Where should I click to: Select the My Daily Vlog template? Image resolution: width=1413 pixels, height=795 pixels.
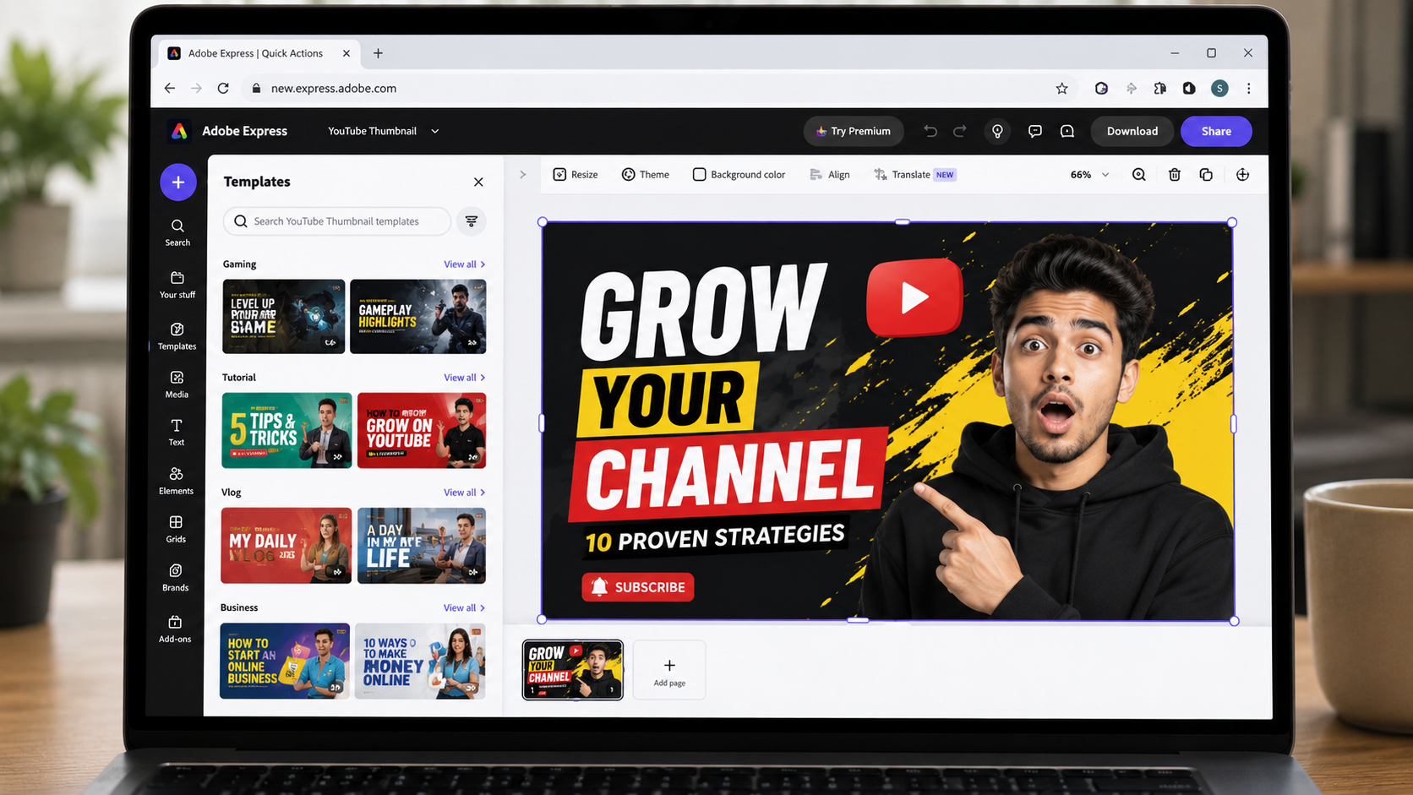pyautogui.click(x=286, y=546)
